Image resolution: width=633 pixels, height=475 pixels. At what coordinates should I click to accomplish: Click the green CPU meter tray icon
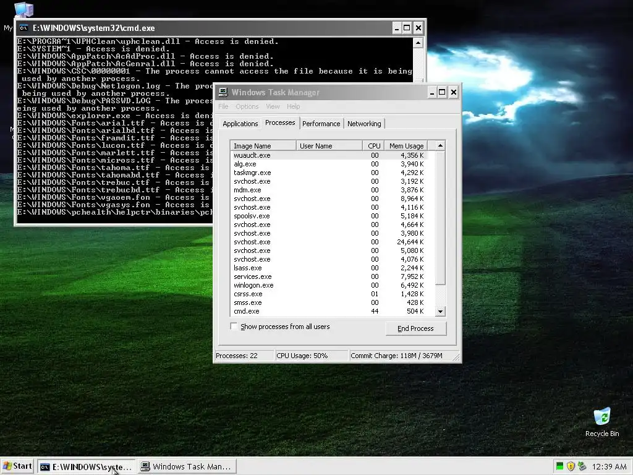tap(559, 466)
